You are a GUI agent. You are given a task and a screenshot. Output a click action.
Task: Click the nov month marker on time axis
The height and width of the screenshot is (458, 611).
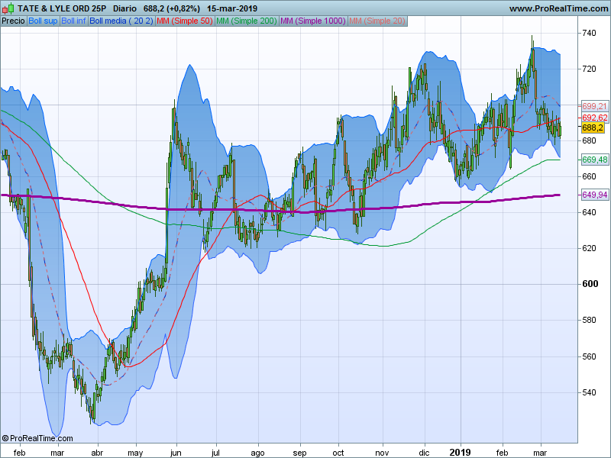(x=382, y=453)
